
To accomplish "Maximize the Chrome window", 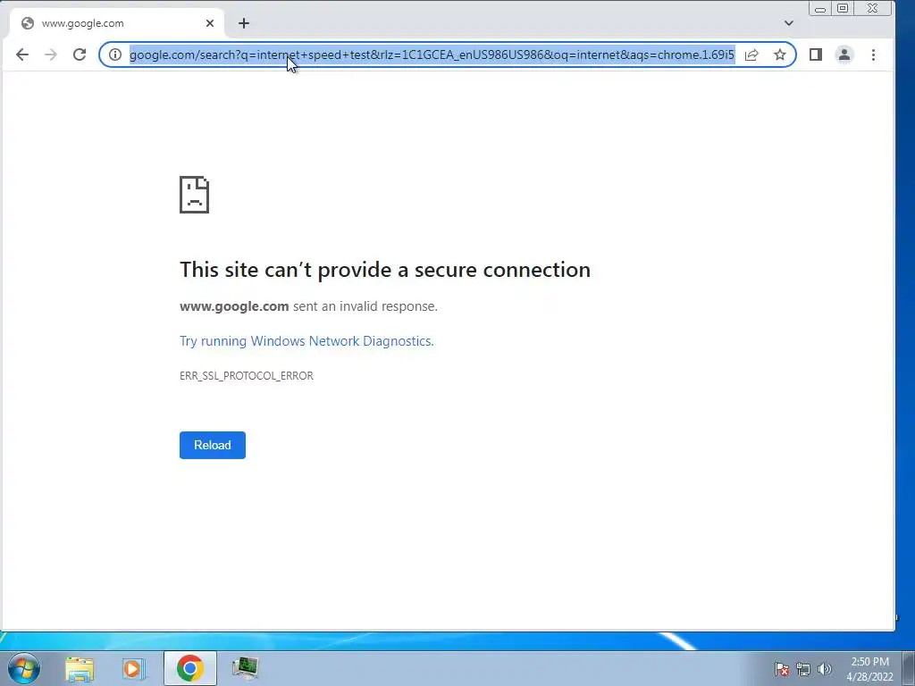I will click(x=843, y=9).
